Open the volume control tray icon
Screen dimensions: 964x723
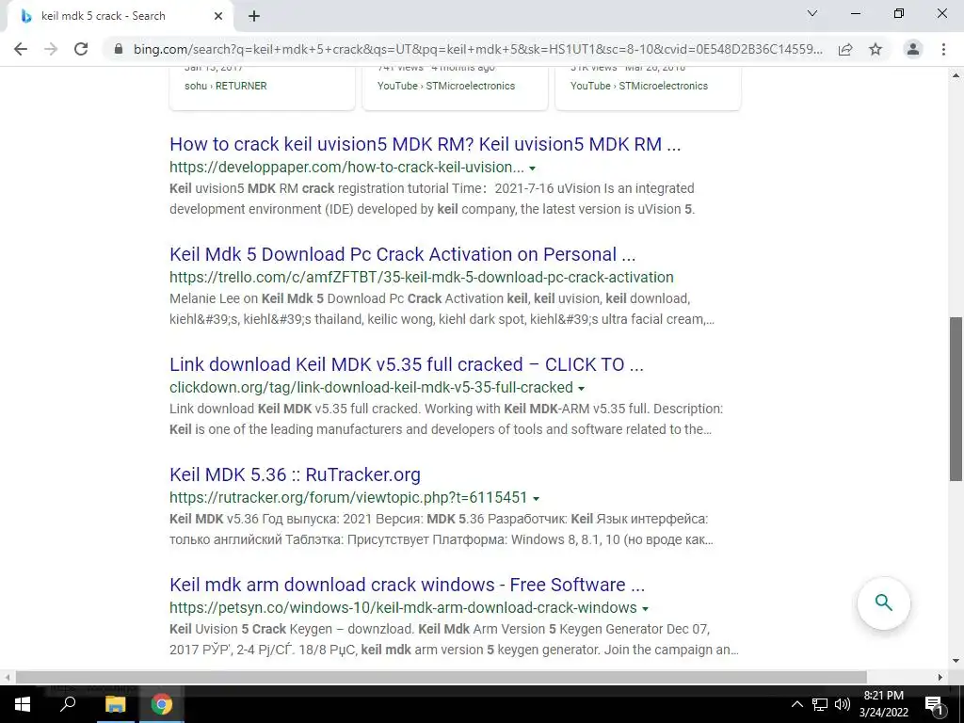point(842,704)
